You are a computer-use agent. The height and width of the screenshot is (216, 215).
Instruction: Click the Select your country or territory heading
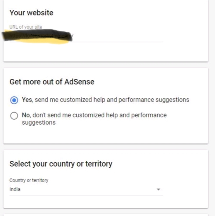(61, 164)
